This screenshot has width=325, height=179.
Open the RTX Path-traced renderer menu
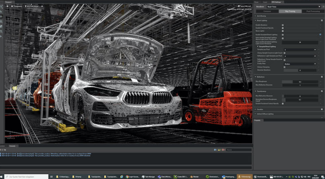[32, 6]
